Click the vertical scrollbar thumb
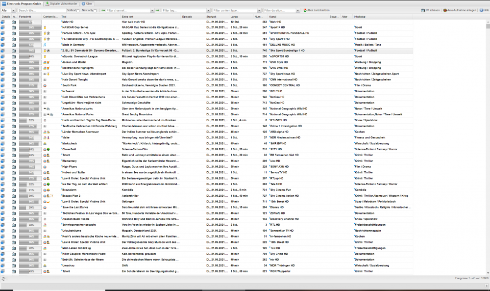 (x=488, y=26)
